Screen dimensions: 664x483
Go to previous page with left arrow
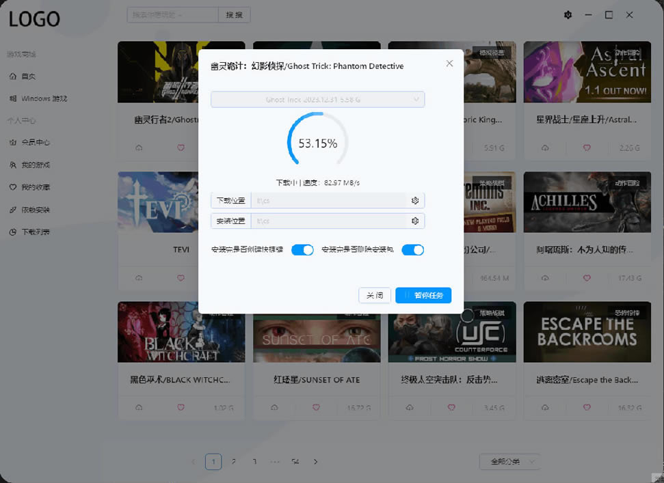[193, 461]
